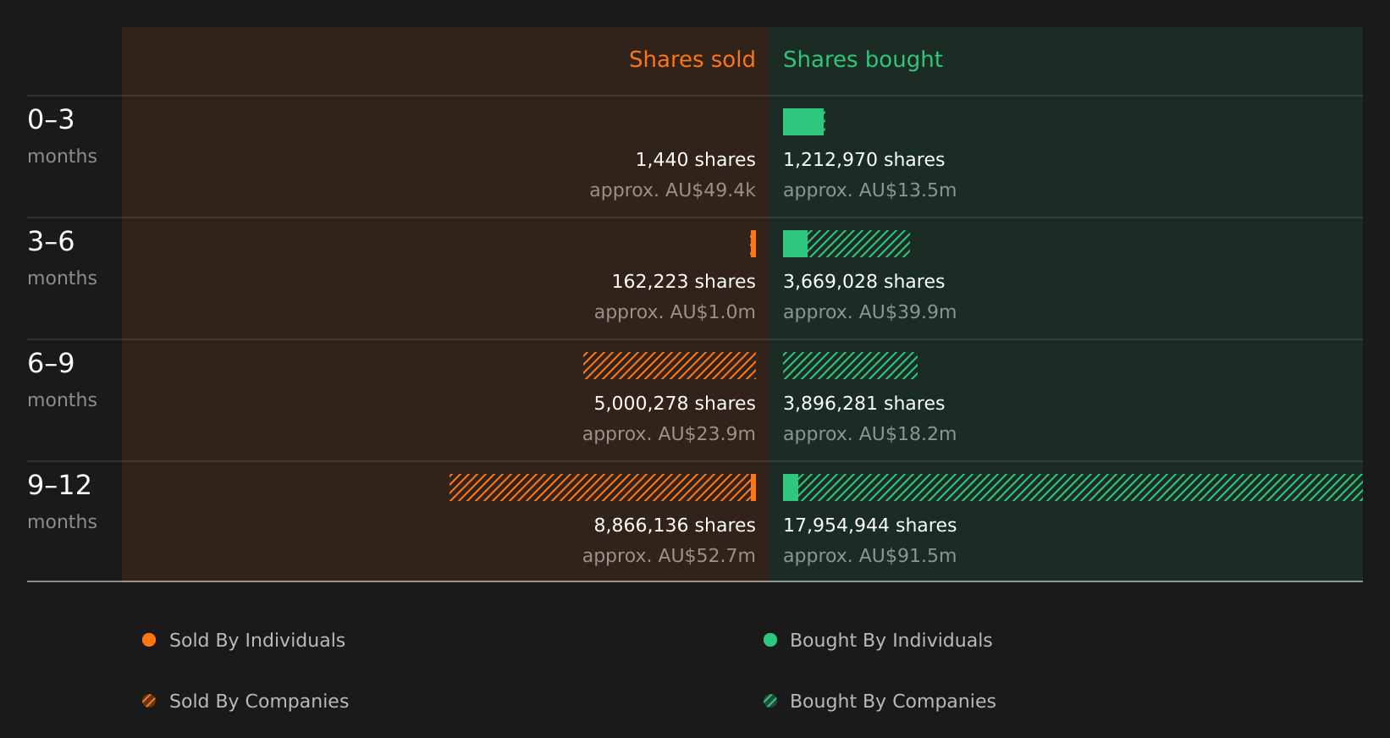This screenshot has width=1390, height=738.
Task: Click the orange sold bar for 3–6 months
Action: tap(753, 244)
